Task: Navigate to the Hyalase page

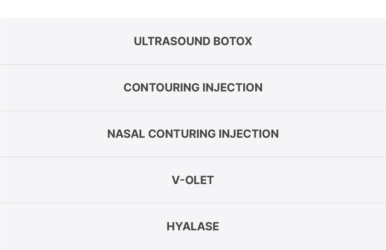Action: pyautogui.click(x=193, y=226)
